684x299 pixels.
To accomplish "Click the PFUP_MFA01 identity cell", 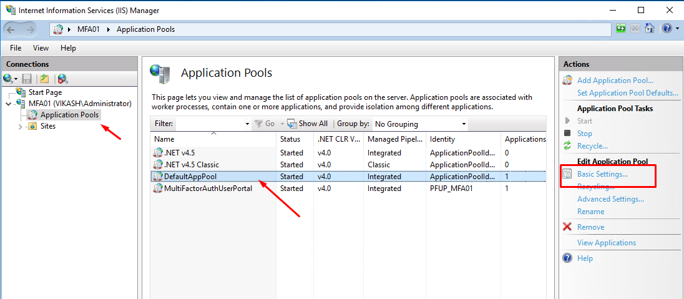I will 451,189.
